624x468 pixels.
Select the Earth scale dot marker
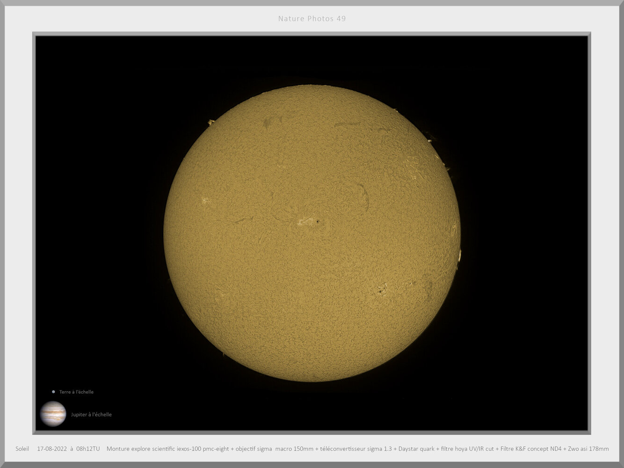pos(53,392)
